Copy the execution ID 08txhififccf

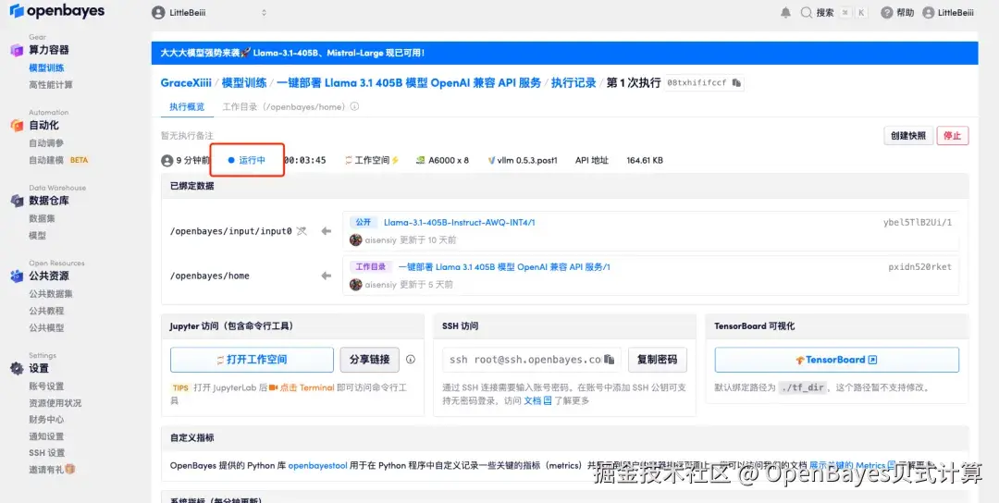click(x=736, y=83)
